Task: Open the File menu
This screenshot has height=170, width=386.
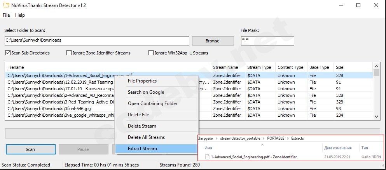Action: pos(6,15)
